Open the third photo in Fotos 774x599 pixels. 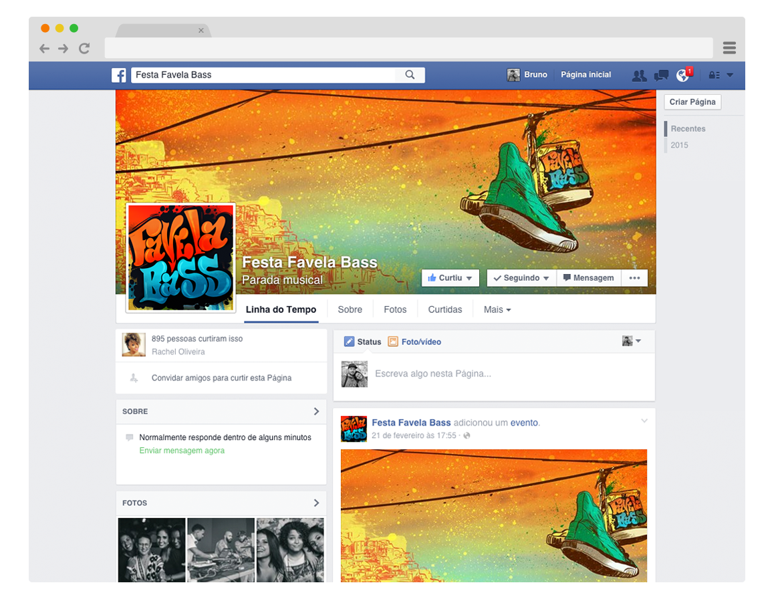tap(290, 550)
